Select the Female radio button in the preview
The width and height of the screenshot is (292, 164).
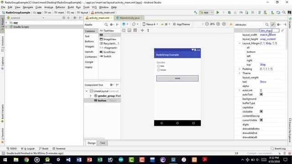click(x=158, y=70)
